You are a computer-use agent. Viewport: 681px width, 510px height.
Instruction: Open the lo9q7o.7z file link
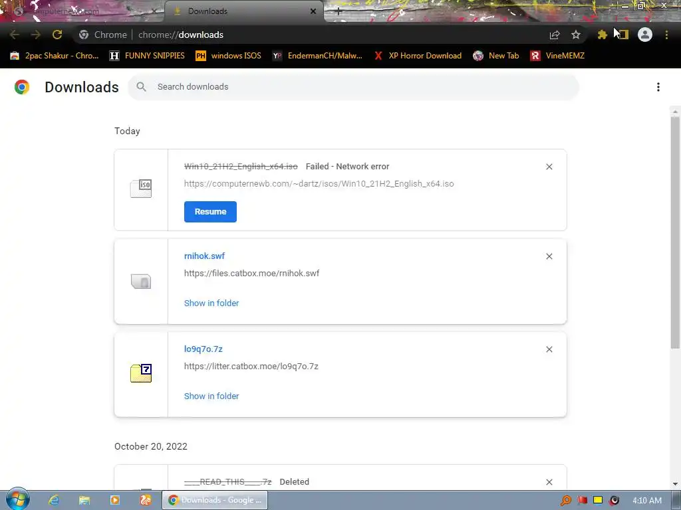pyautogui.click(x=204, y=349)
